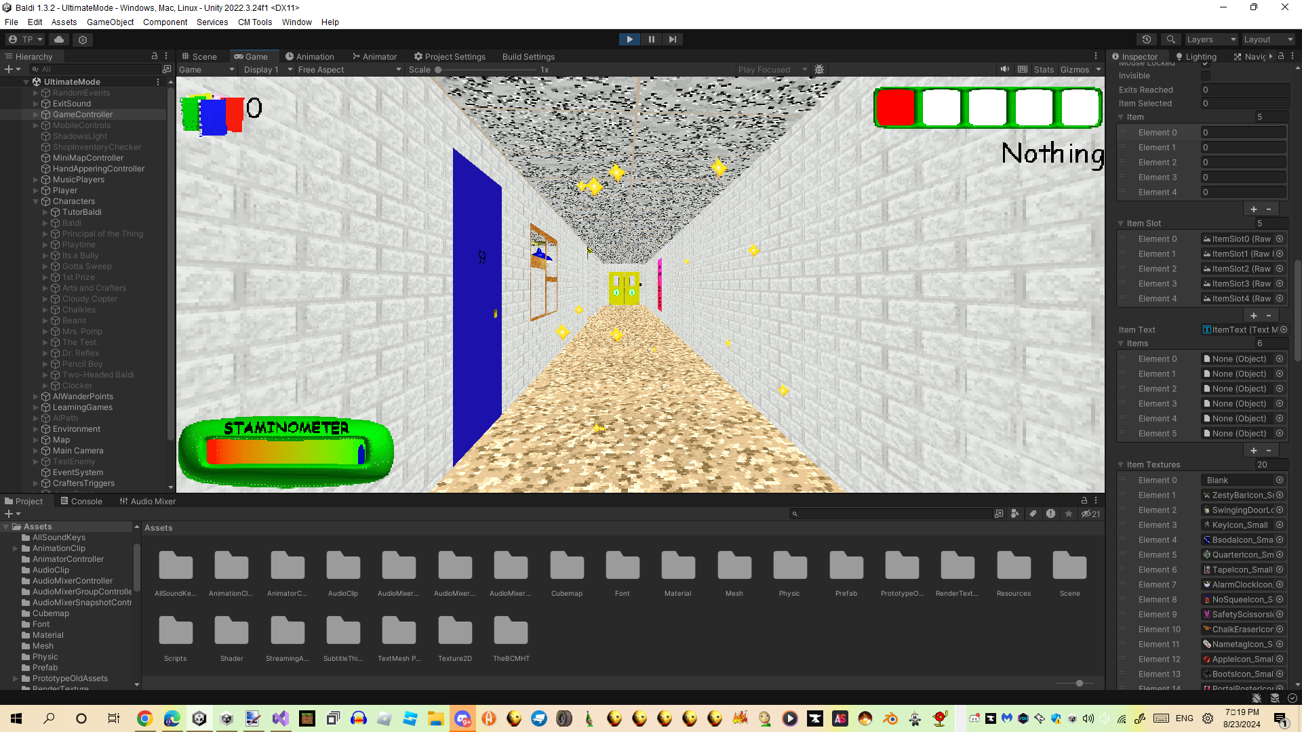The image size is (1302, 732).
Task: Open the Audio Mixer tab
Action: pyautogui.click(x=147, y=501)
